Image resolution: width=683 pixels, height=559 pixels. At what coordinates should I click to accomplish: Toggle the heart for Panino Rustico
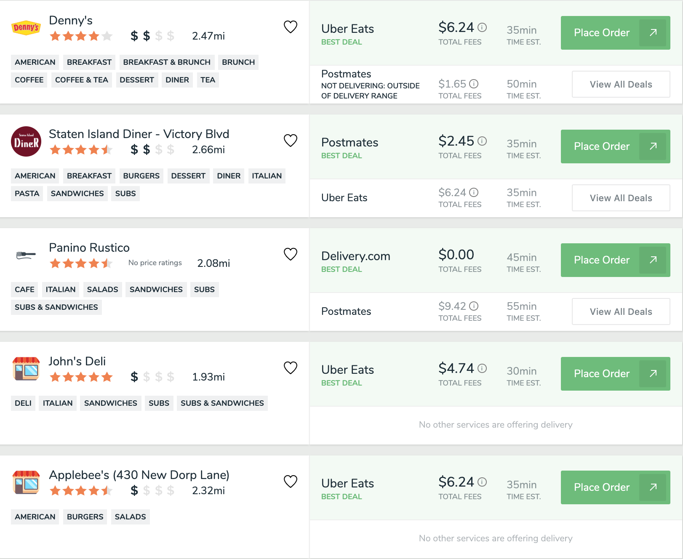(x=291, y=254)
